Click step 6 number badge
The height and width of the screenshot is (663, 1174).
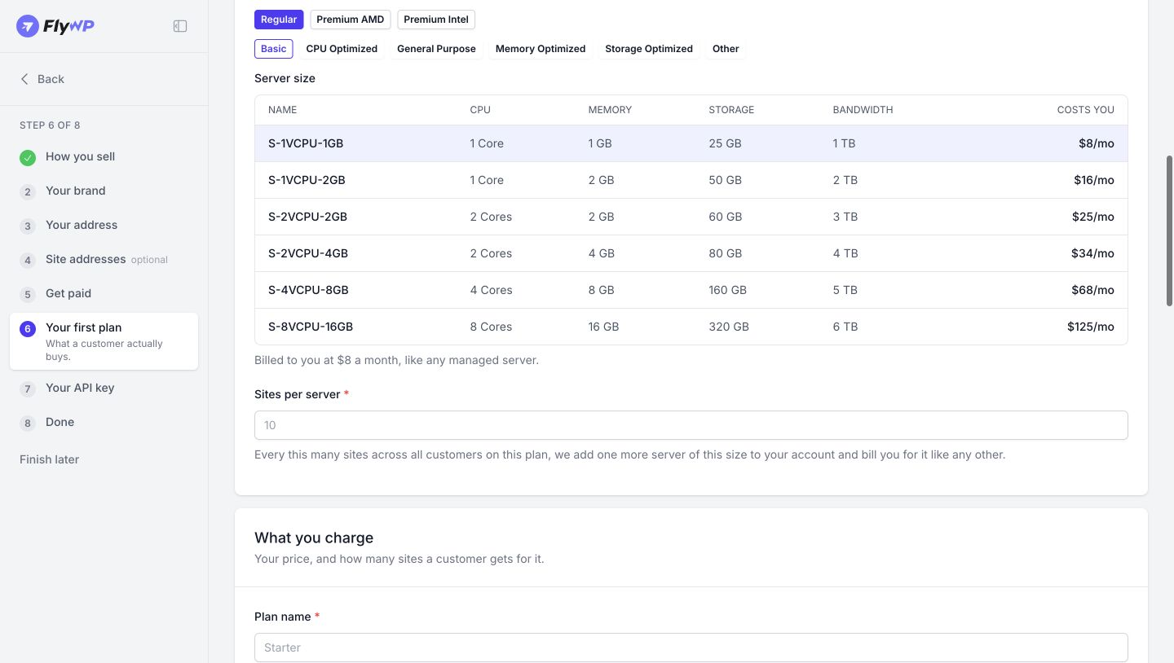tap(28, 329)
